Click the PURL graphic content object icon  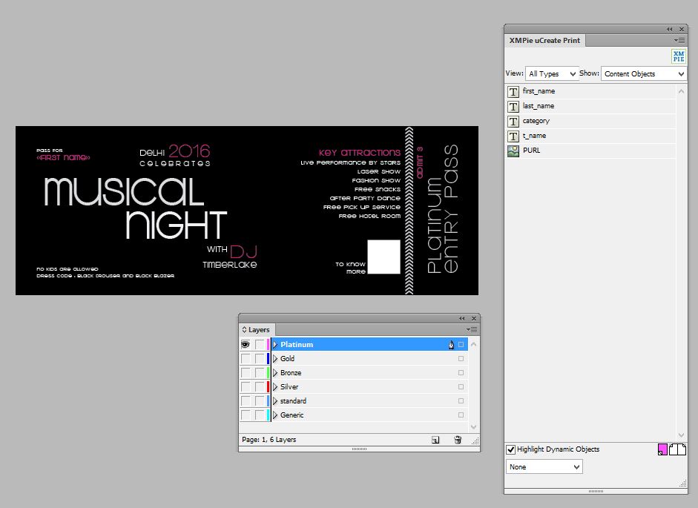pos(513,151)
